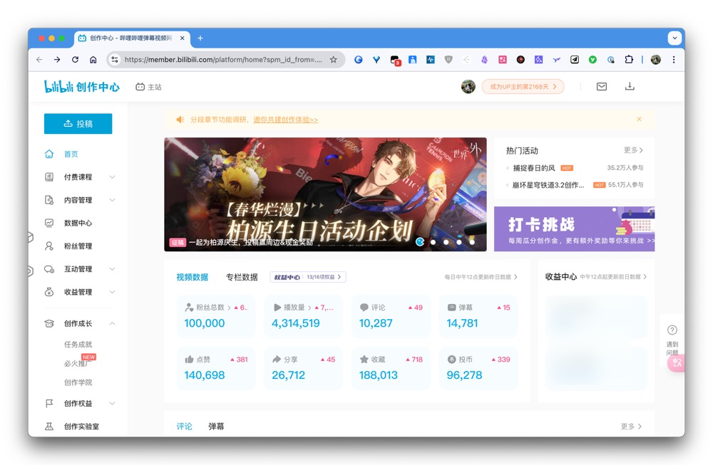The width and height of the screenshot is (713, 465).
Task: Go to 主站 main site link
Action: point(149,87)
